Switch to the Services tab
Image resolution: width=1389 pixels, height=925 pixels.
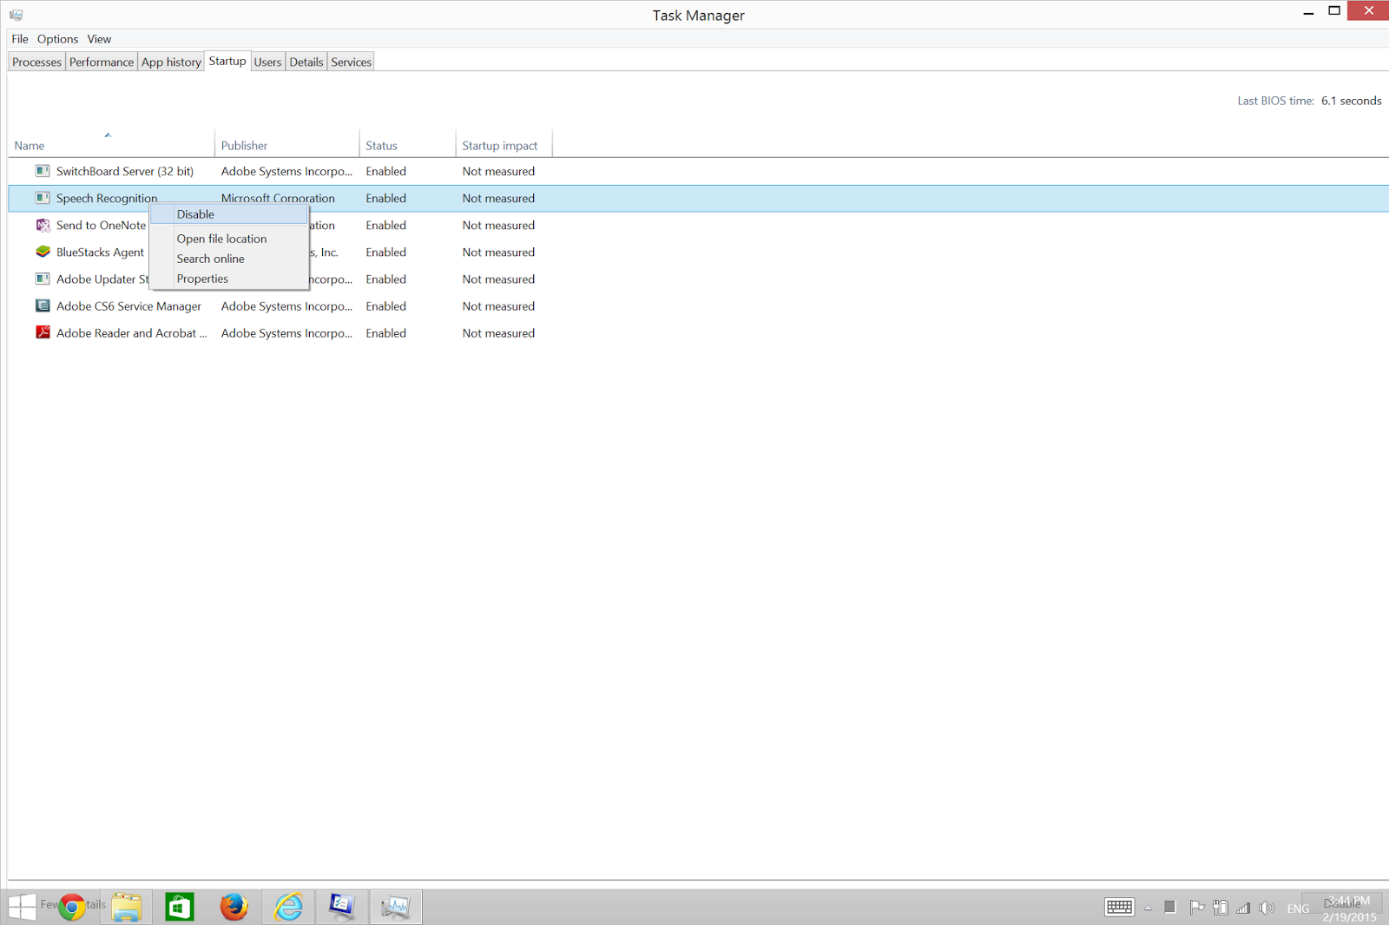click(x=351, y=62)
